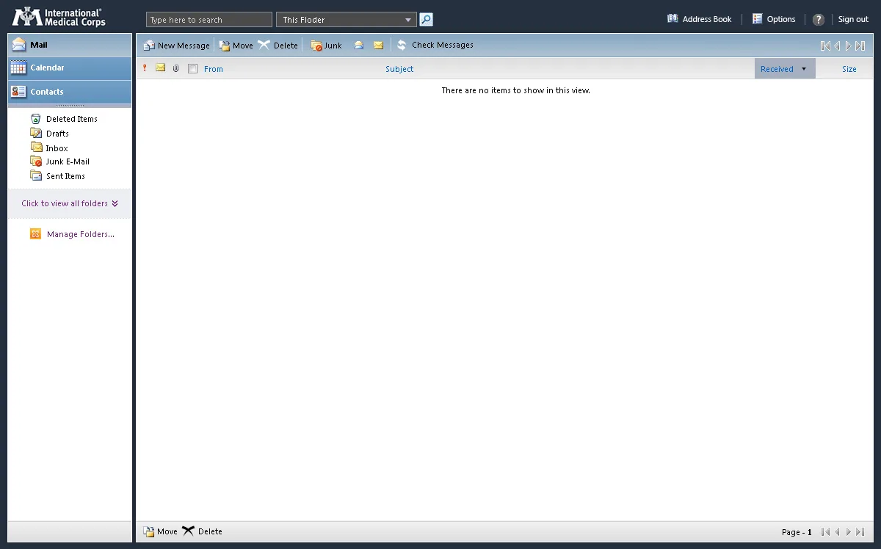The image size is (881, 549).
Task: Click the 'Type here to search' field
Action: click(209, 20)
